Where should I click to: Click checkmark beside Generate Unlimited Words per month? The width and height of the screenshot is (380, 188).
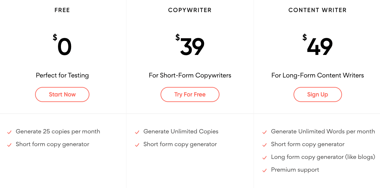pos(264,132)
